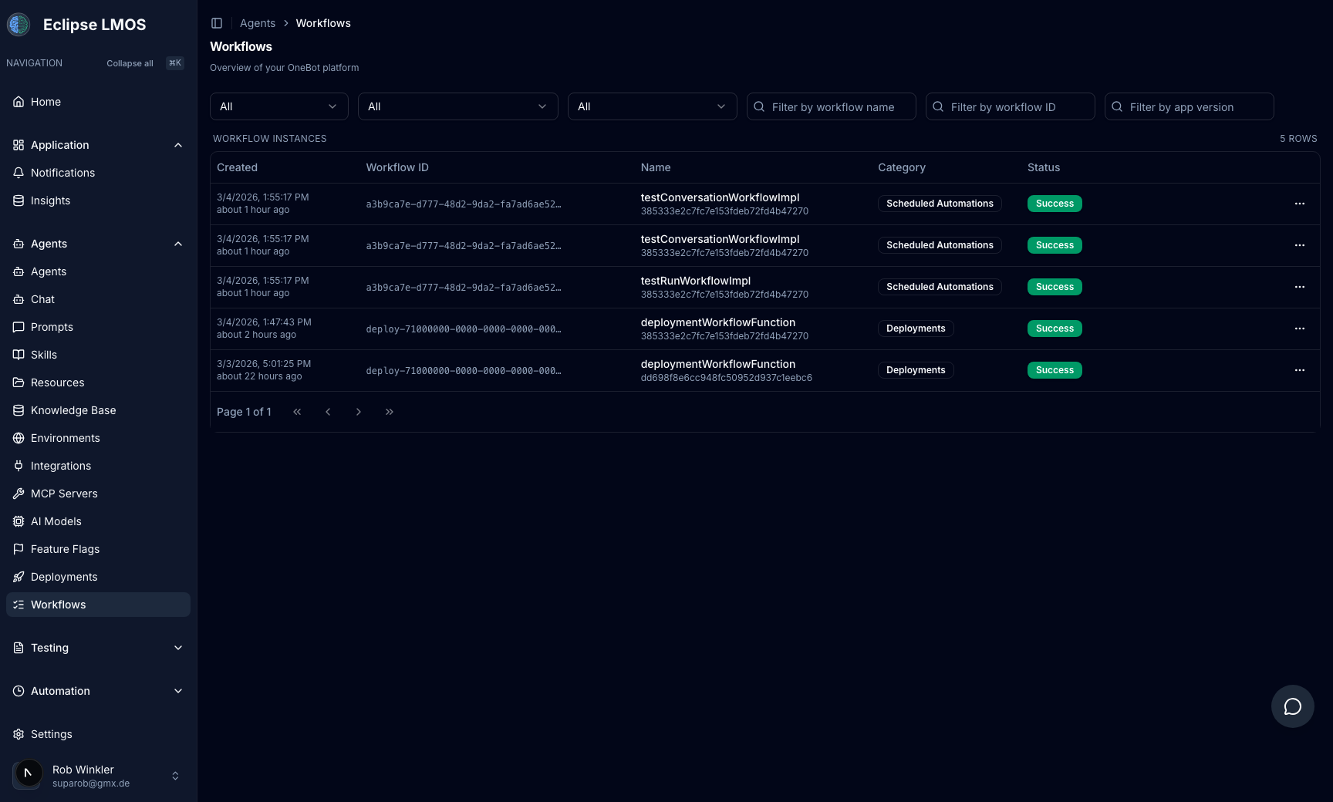Open actions menu for 1:47:43 PM deployment row

click(x=1300, y=329)
